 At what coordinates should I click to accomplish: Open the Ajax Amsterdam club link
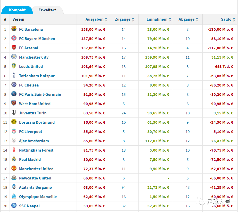[x=34, y=141]
